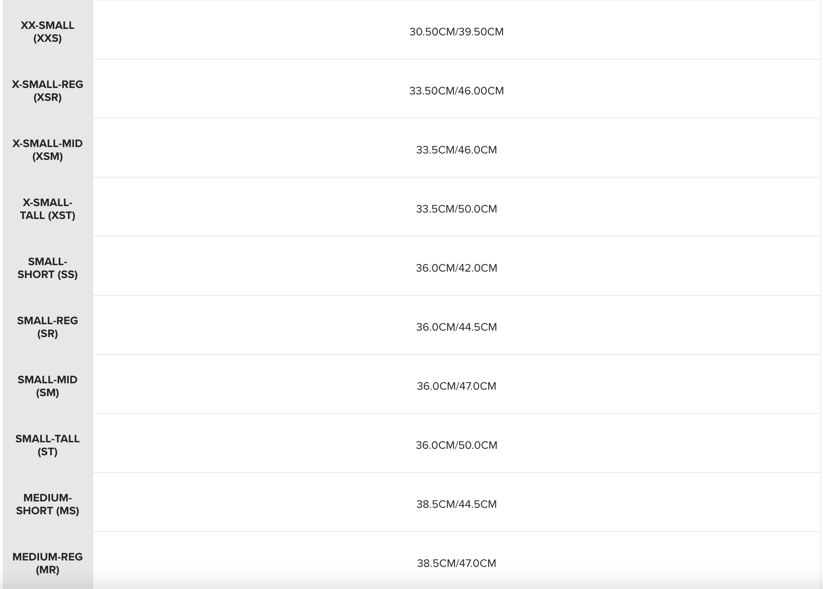Select the MEDIUM-REG (MR) size label
The height and width of the screenshot is (589, 823).
click(x=47, y=563)
